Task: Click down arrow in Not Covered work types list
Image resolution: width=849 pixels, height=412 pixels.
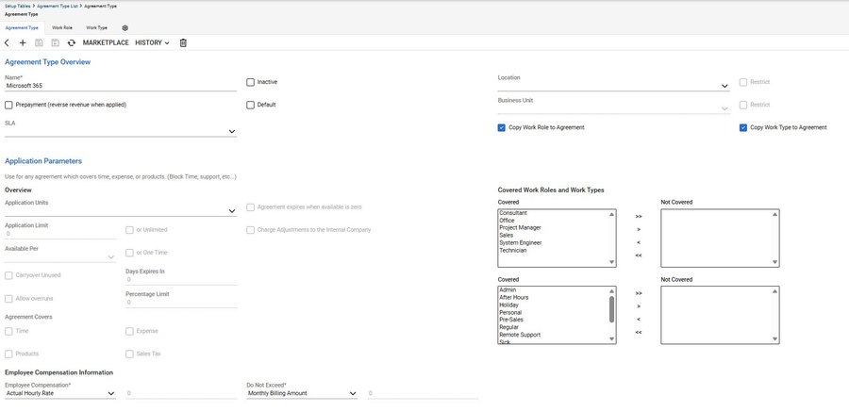Action: click(774, 338)
